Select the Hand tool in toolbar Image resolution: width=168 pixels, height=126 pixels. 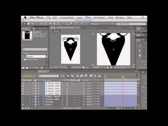coord(28,24)
